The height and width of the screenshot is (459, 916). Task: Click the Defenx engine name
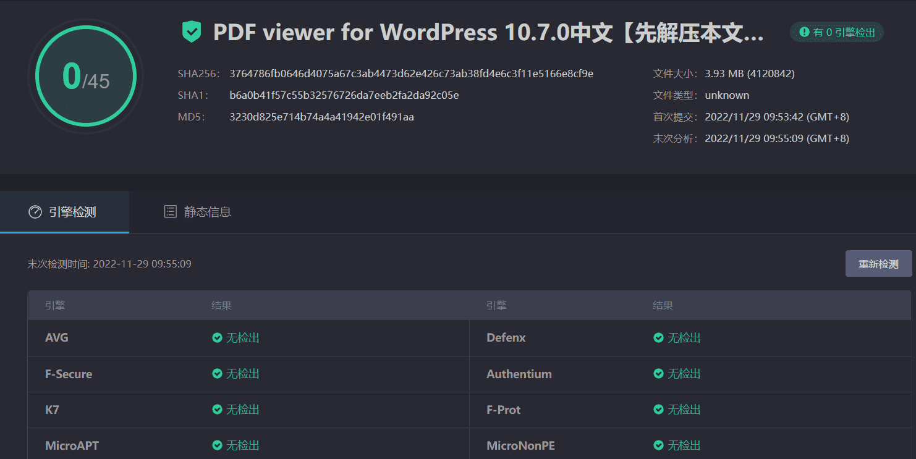(x=506, y=338)
